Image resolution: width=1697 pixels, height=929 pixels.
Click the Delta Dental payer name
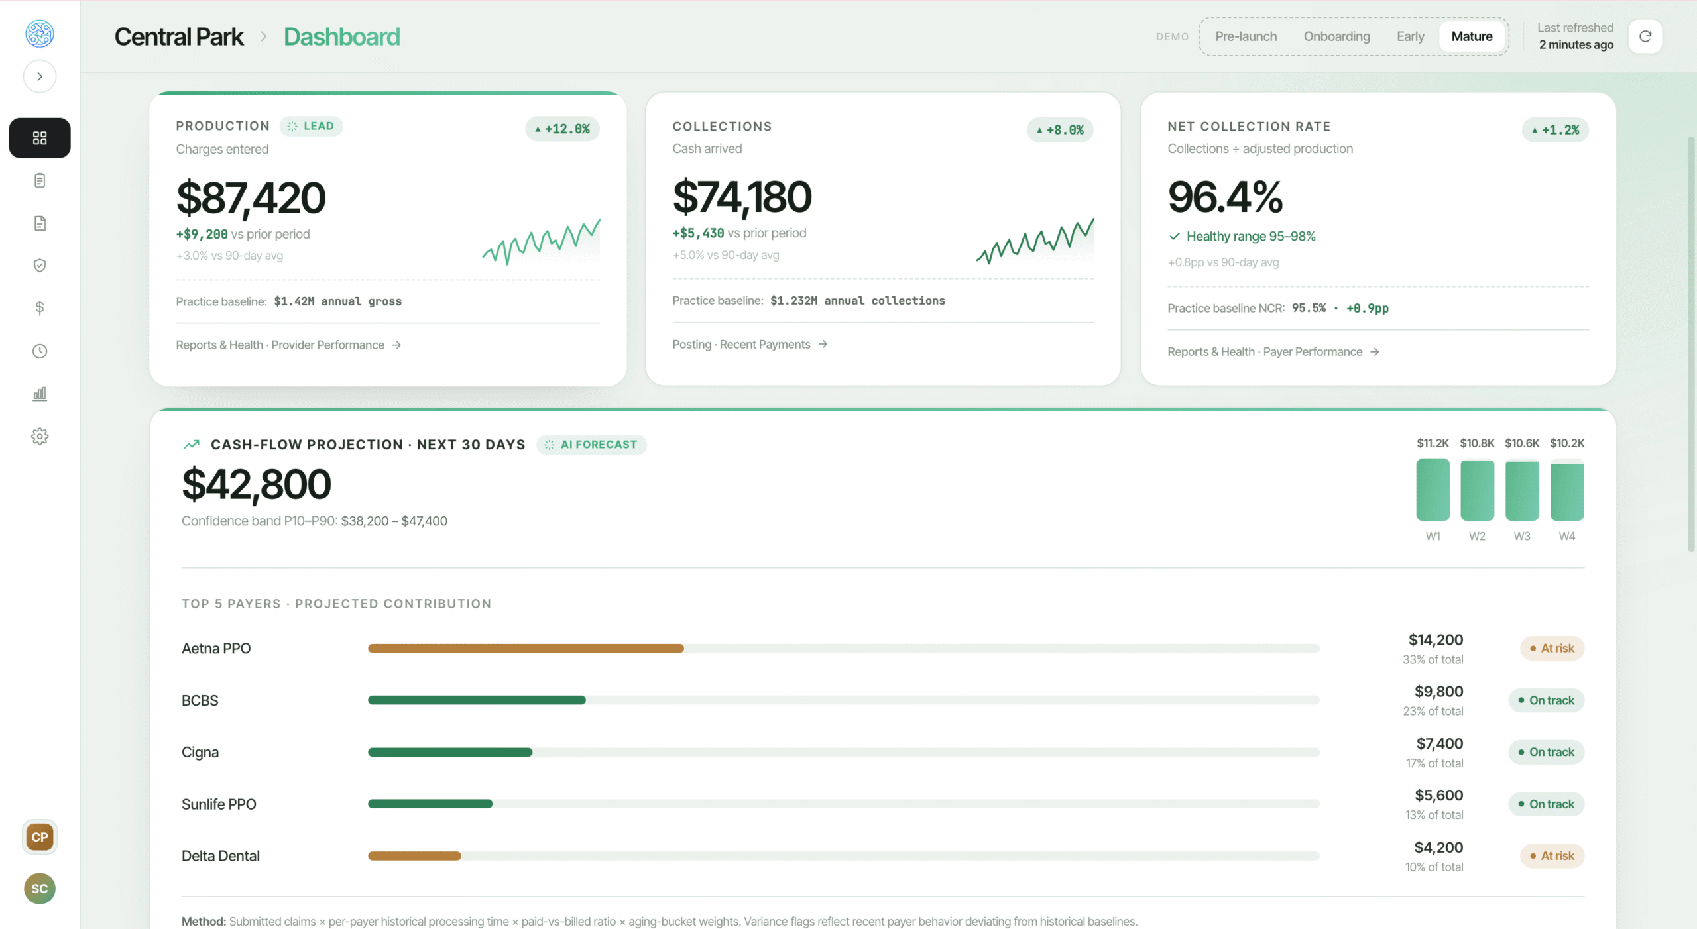click(221, 856)
